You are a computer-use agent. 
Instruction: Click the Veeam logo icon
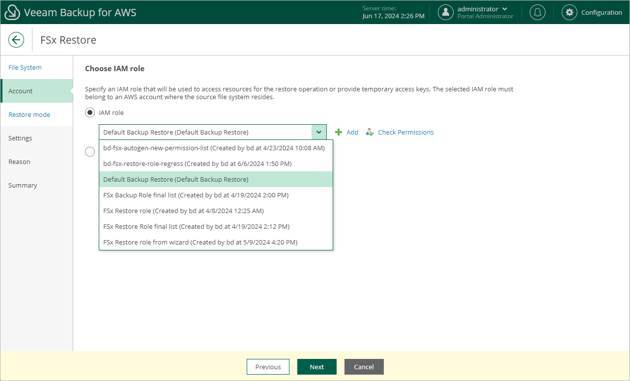tap(12, 12)
